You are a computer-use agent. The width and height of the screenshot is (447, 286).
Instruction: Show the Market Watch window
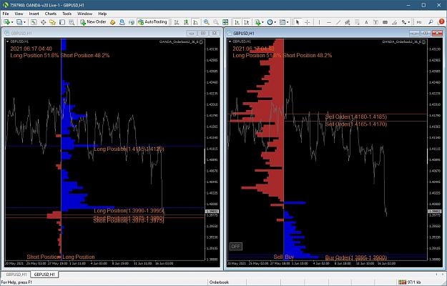pyautogui.click(x=34, y=22)
